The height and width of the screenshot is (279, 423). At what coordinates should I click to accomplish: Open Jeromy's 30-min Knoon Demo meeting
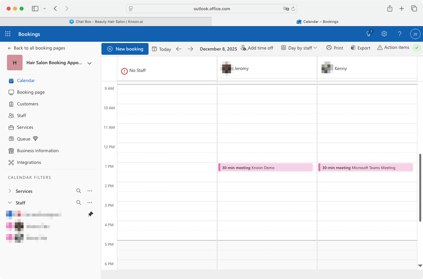[265, 167]
